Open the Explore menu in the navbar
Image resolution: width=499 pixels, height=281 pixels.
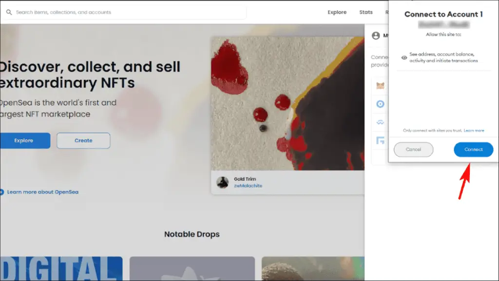[337, 12]
